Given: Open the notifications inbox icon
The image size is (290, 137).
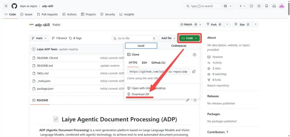Looking at the screenshot, I should click(x=274, y=6).
